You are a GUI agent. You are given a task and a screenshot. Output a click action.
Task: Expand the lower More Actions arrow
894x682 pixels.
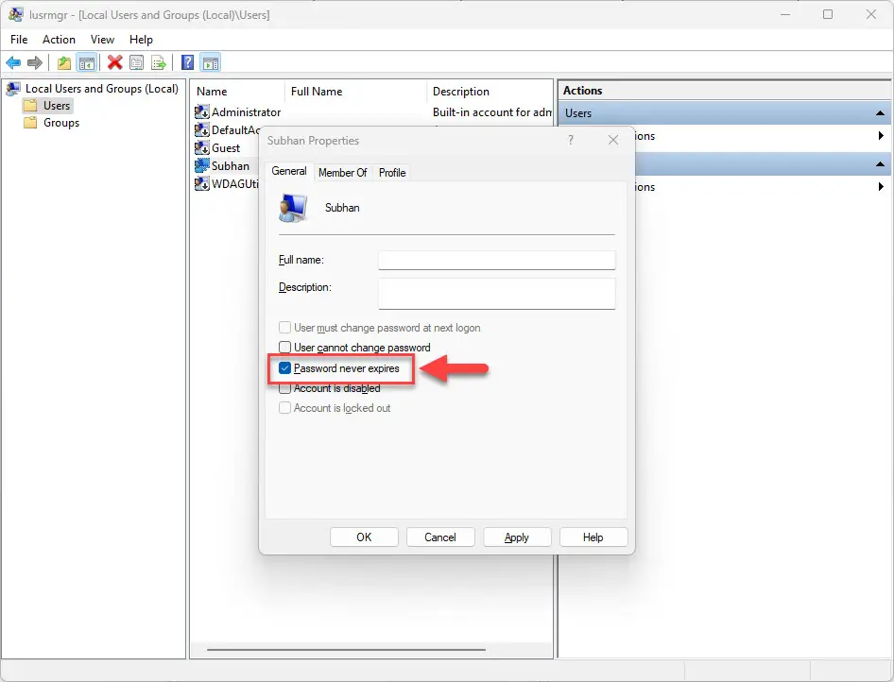tap(881, 186)
